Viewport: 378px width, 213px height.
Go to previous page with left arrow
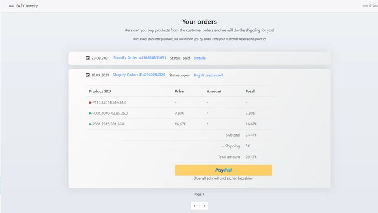point(195,206)
